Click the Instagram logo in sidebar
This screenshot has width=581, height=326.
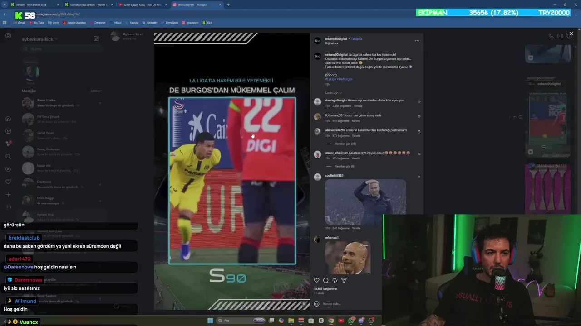tap(8, 35)
